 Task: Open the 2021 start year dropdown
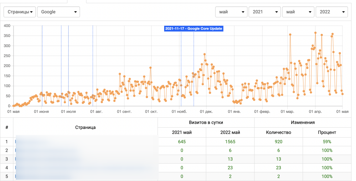click(264, 12)
